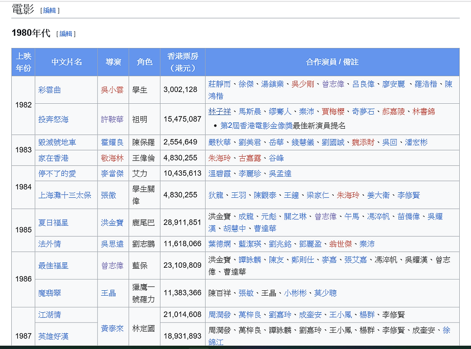Open 第2屆香港電影金像獎 link

click(256, 125)
